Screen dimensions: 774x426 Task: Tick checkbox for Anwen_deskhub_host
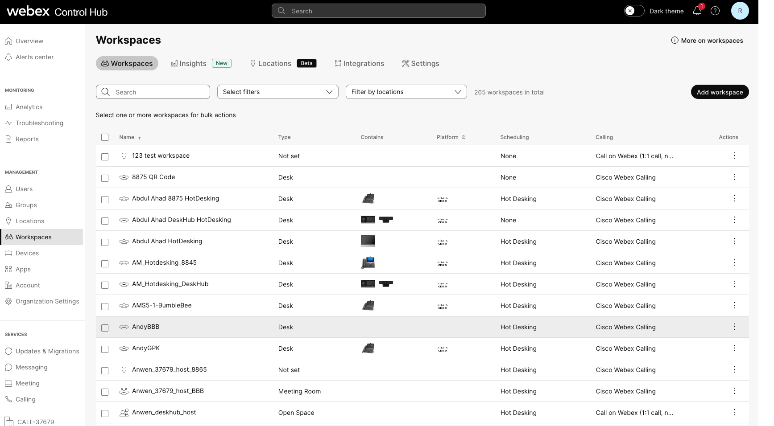(x=105, y=413)
